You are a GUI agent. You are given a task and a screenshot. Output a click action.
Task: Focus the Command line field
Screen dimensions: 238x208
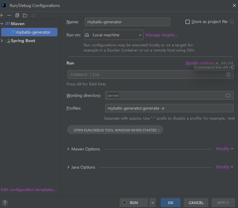coord(150,74)
